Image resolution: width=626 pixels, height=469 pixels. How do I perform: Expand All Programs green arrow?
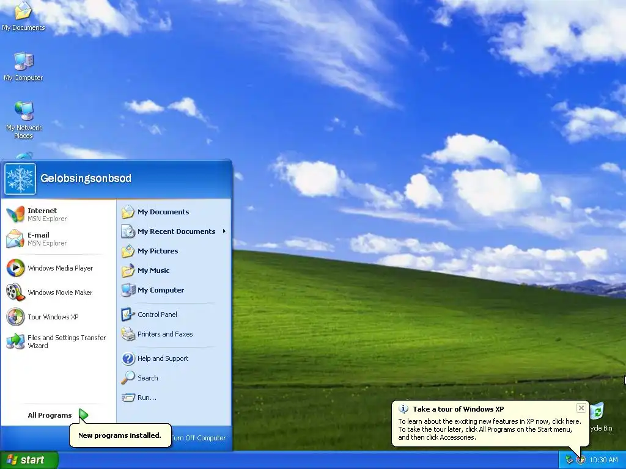tap(83, 415)
